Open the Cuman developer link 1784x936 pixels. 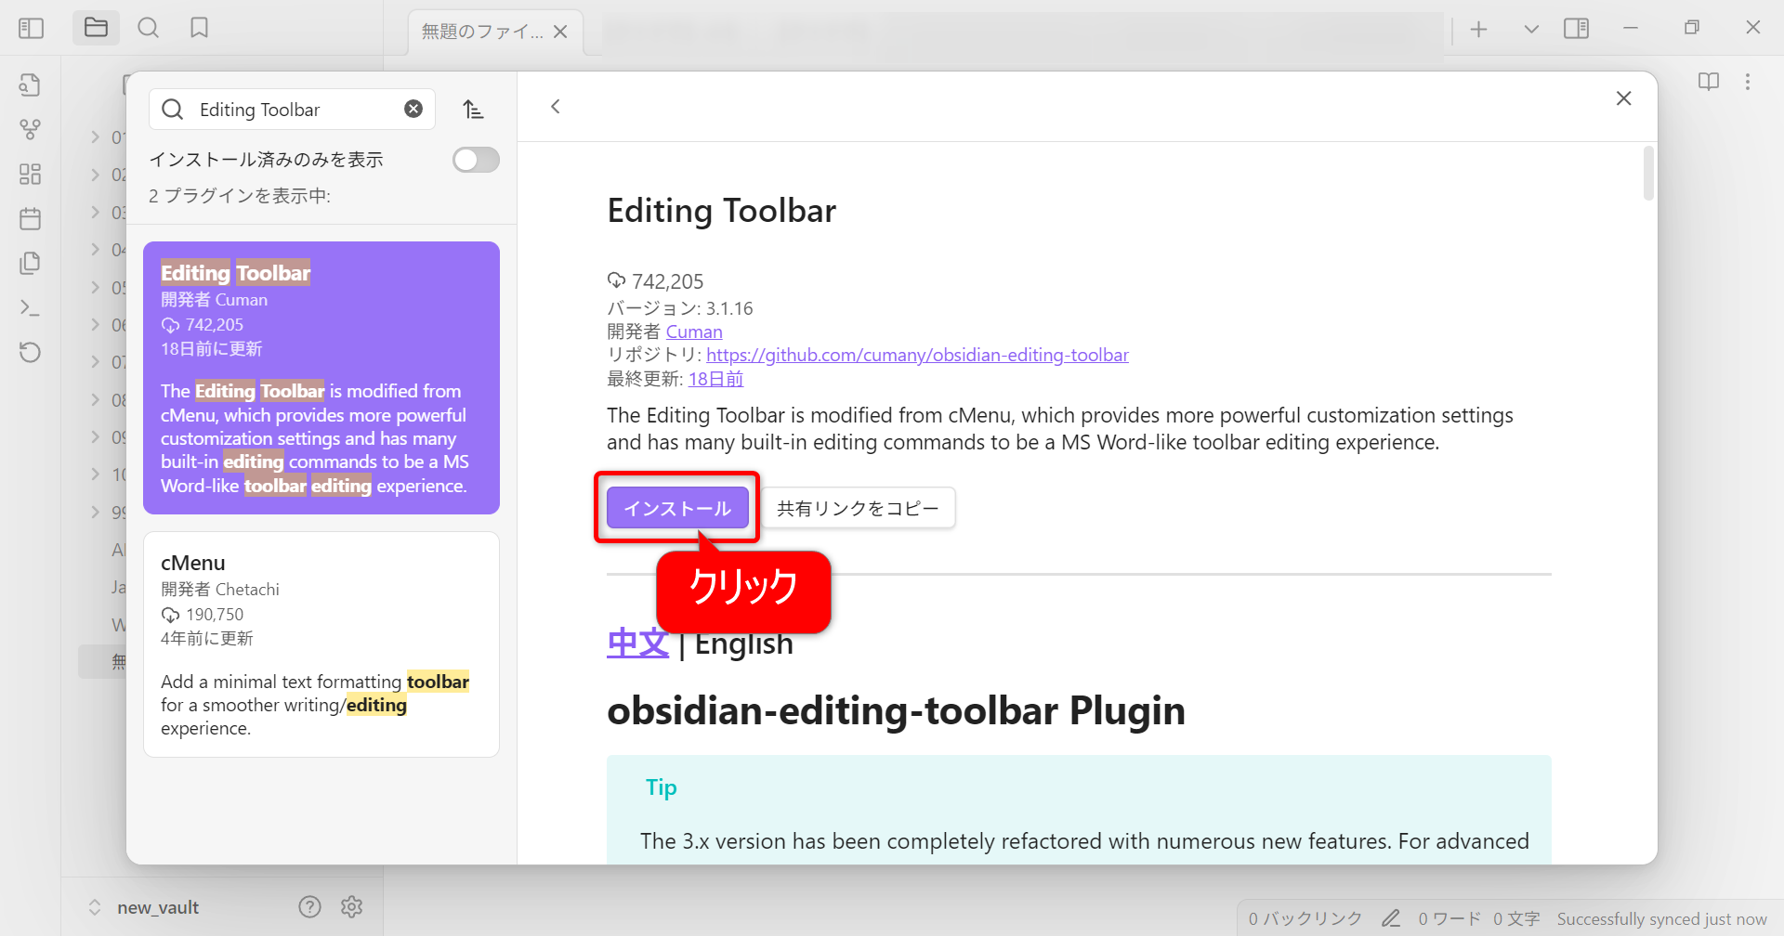[694, 331]
